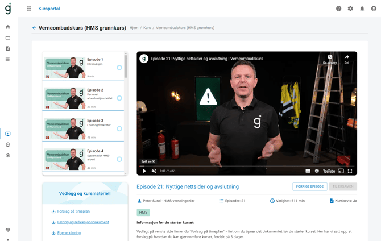Open Læring og refleksjonsdokument link
Screen dimensions: 381x241
click(83, 222)
